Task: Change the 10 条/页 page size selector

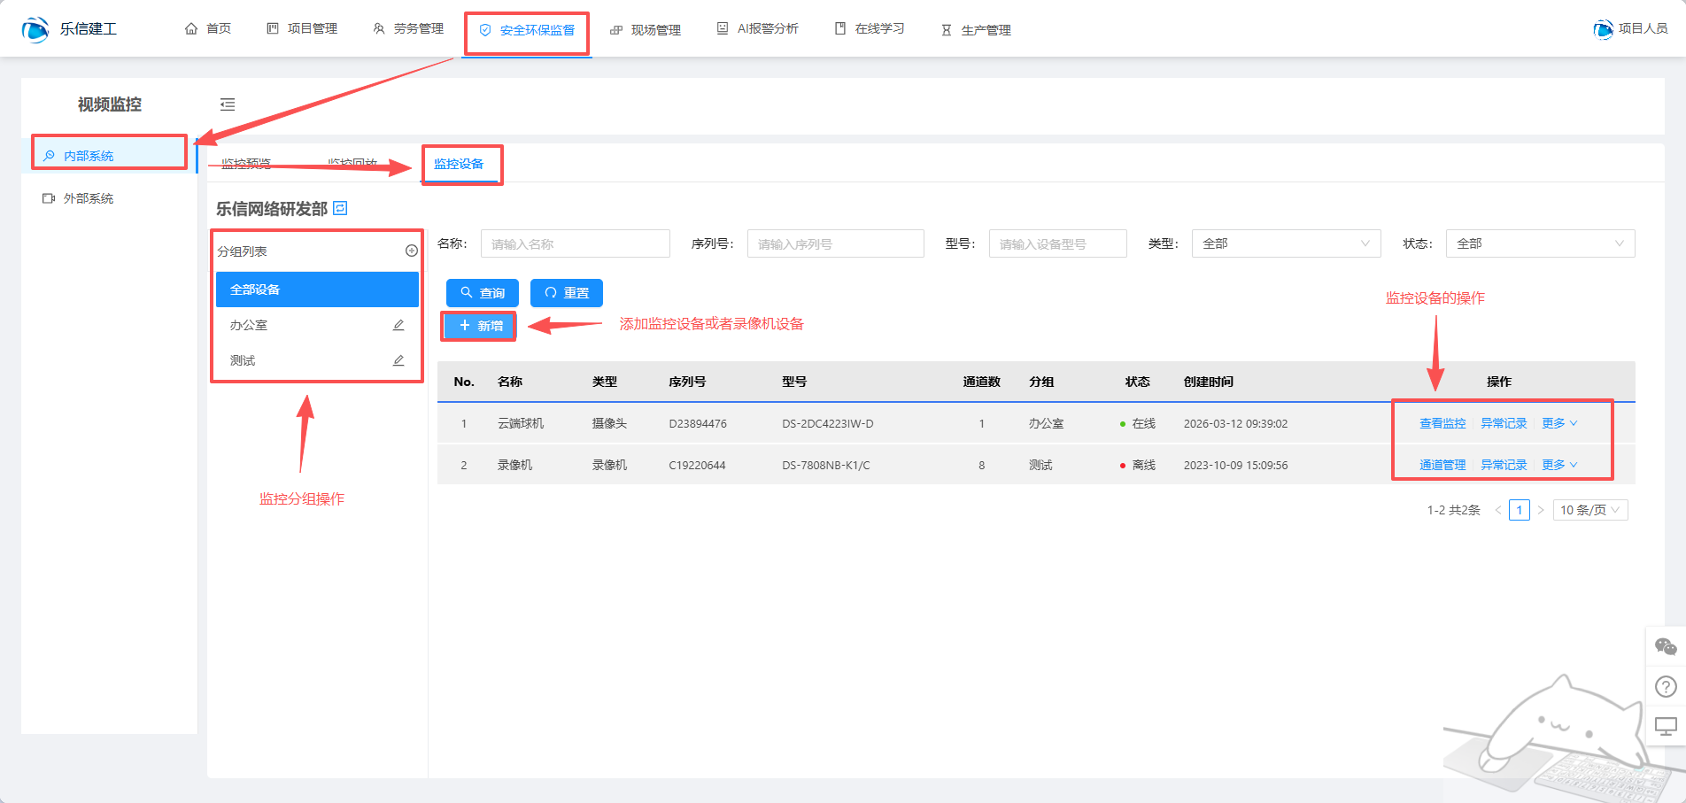Action: pyautogui.click(x=1589, y=510)
